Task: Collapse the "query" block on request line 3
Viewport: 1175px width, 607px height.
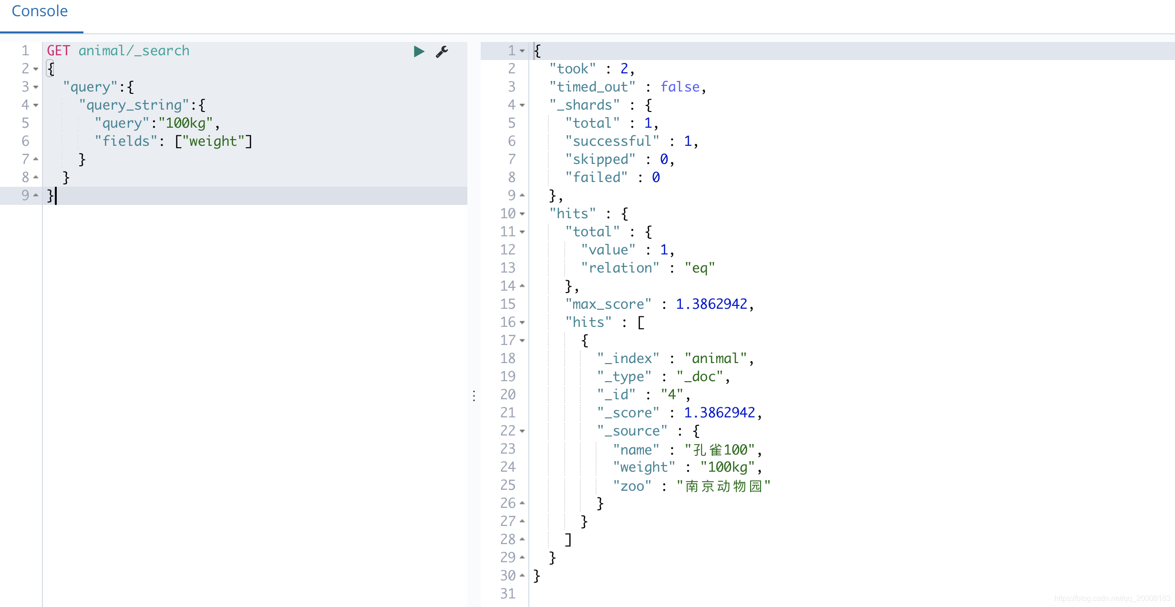Action: [36, 87]
